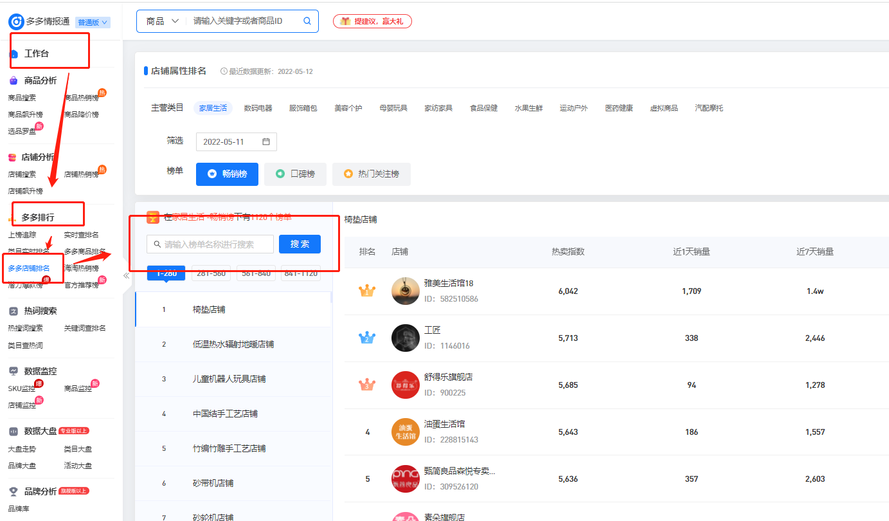This screenshot has width=889, height=521.
Task: Open 大盘走势 in the sidebar
Action: (x=22, y=449)
